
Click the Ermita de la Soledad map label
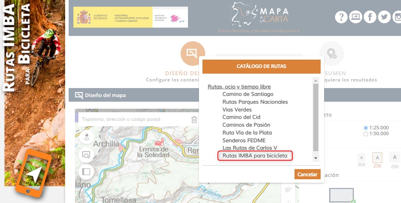153,152
